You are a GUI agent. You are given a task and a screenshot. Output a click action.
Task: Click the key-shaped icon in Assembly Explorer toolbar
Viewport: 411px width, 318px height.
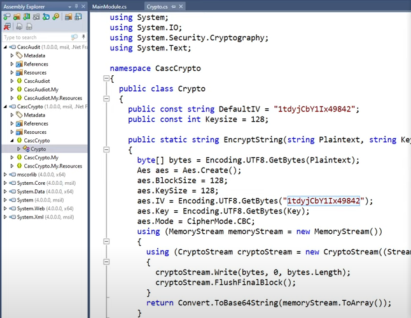pyautogui.click(x=56, y=17)
